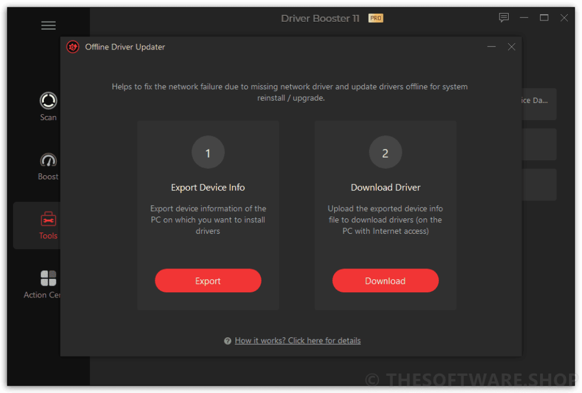Click the Export button
This screenshot has height=393, width=582.
pyautogui.click(x=208, y=280)
